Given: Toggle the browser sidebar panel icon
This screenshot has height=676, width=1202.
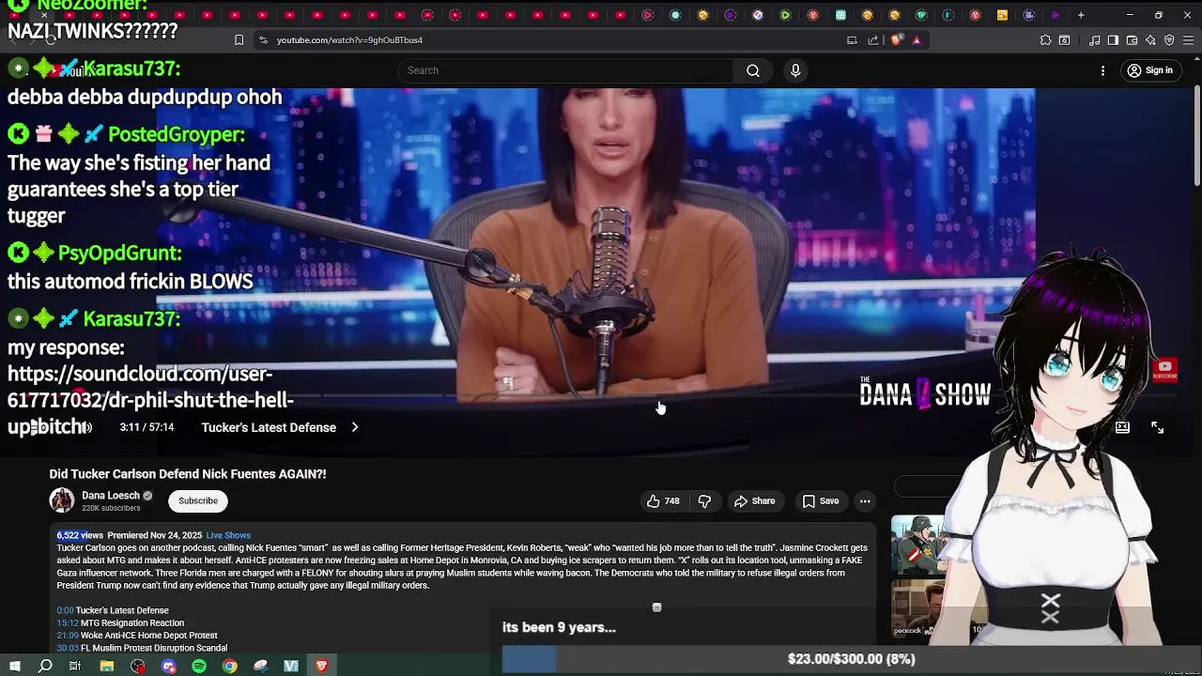Looking at the screenshot, I should coord(1113,40).
